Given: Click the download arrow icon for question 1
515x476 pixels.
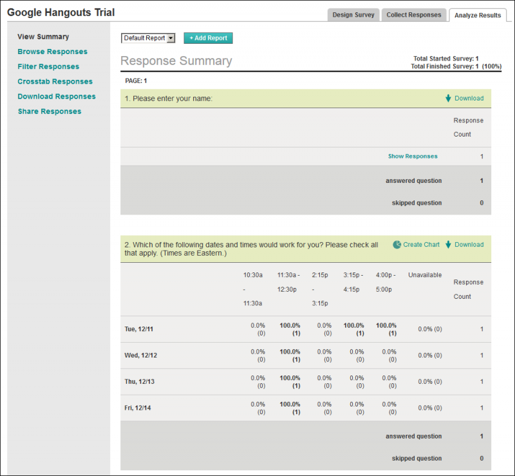Looking at the screenshot, I should (x=448, y=99).
